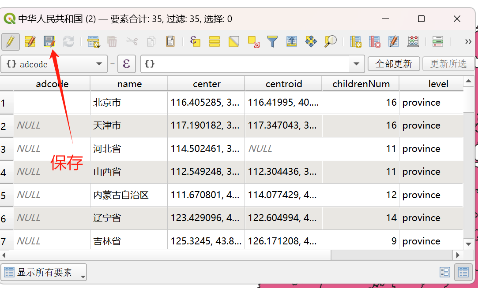Sort by the childrenNum column header
Image resolution: width=478 pixels, height=288 pixels.
click(361, 84)
